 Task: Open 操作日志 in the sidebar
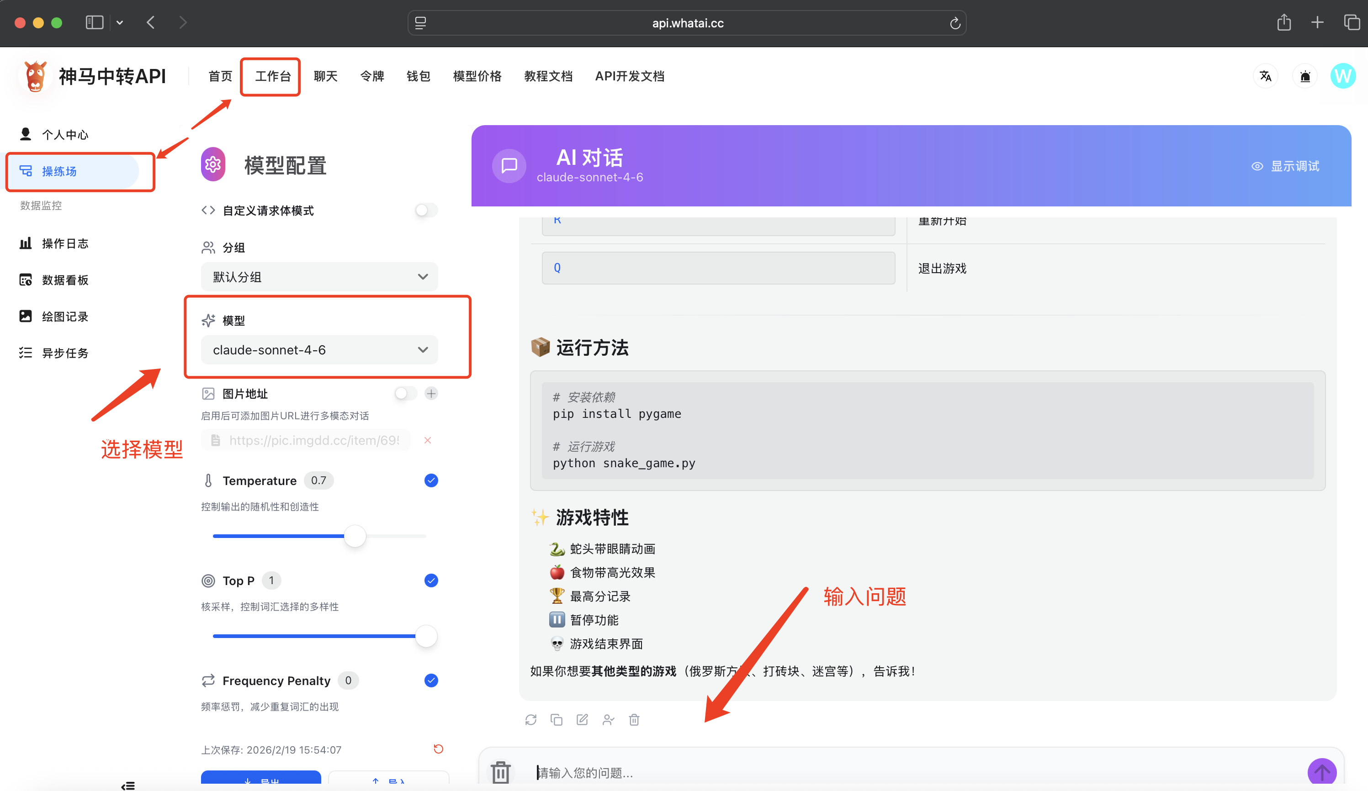tap(64, 243)
